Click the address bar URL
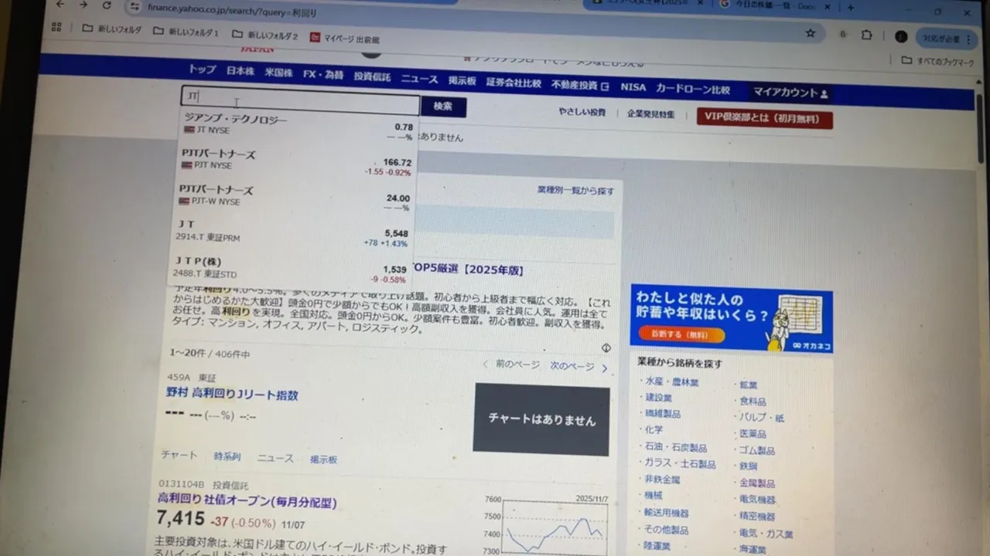Screen dimensions: 990x556 tap(232, 12)
